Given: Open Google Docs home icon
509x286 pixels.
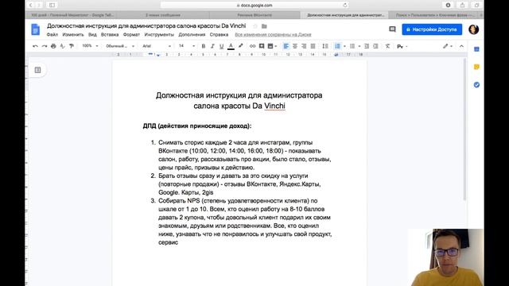Looking at the screenshot, I should click(35, 29).
